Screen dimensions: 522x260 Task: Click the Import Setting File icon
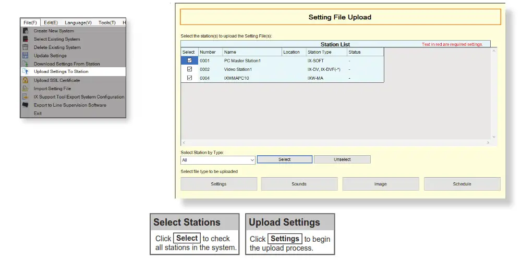pos(26,89)
